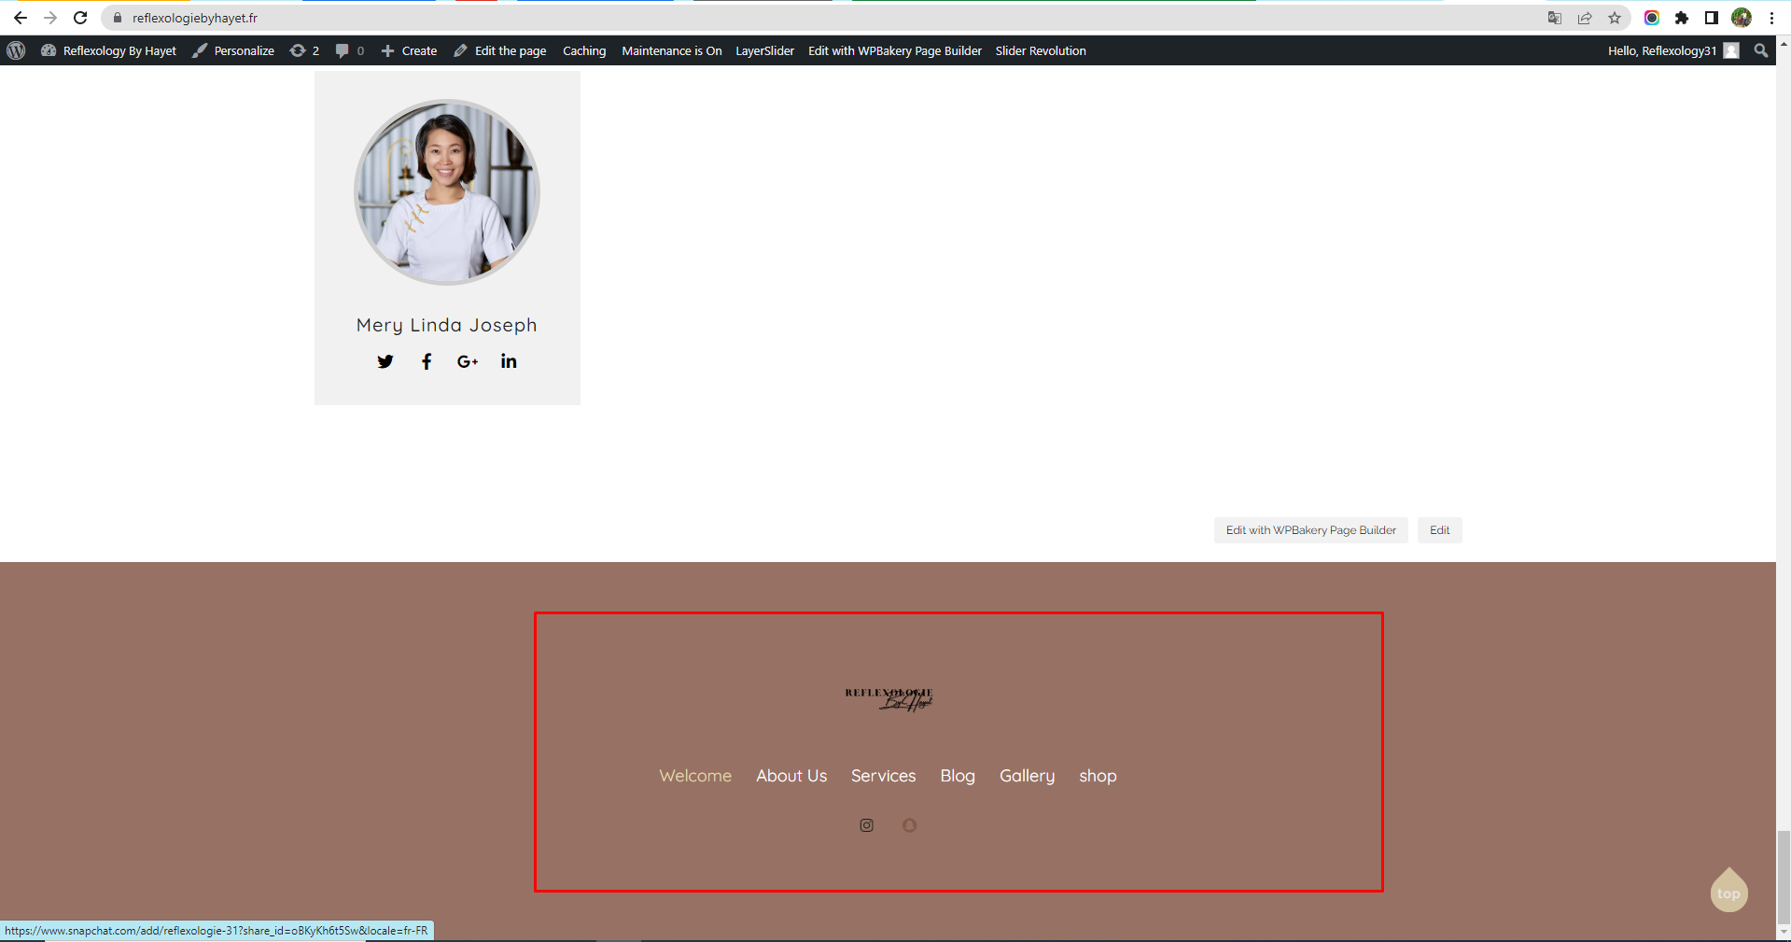Go to the Welcome footer link
Screen dimensions: 1791x942
pos(695,776)
